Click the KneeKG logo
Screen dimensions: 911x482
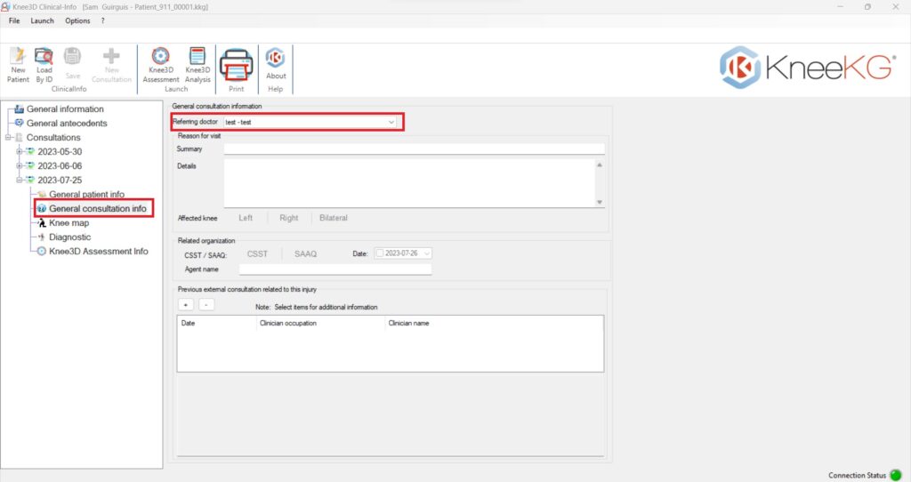(x=808, y=67)
